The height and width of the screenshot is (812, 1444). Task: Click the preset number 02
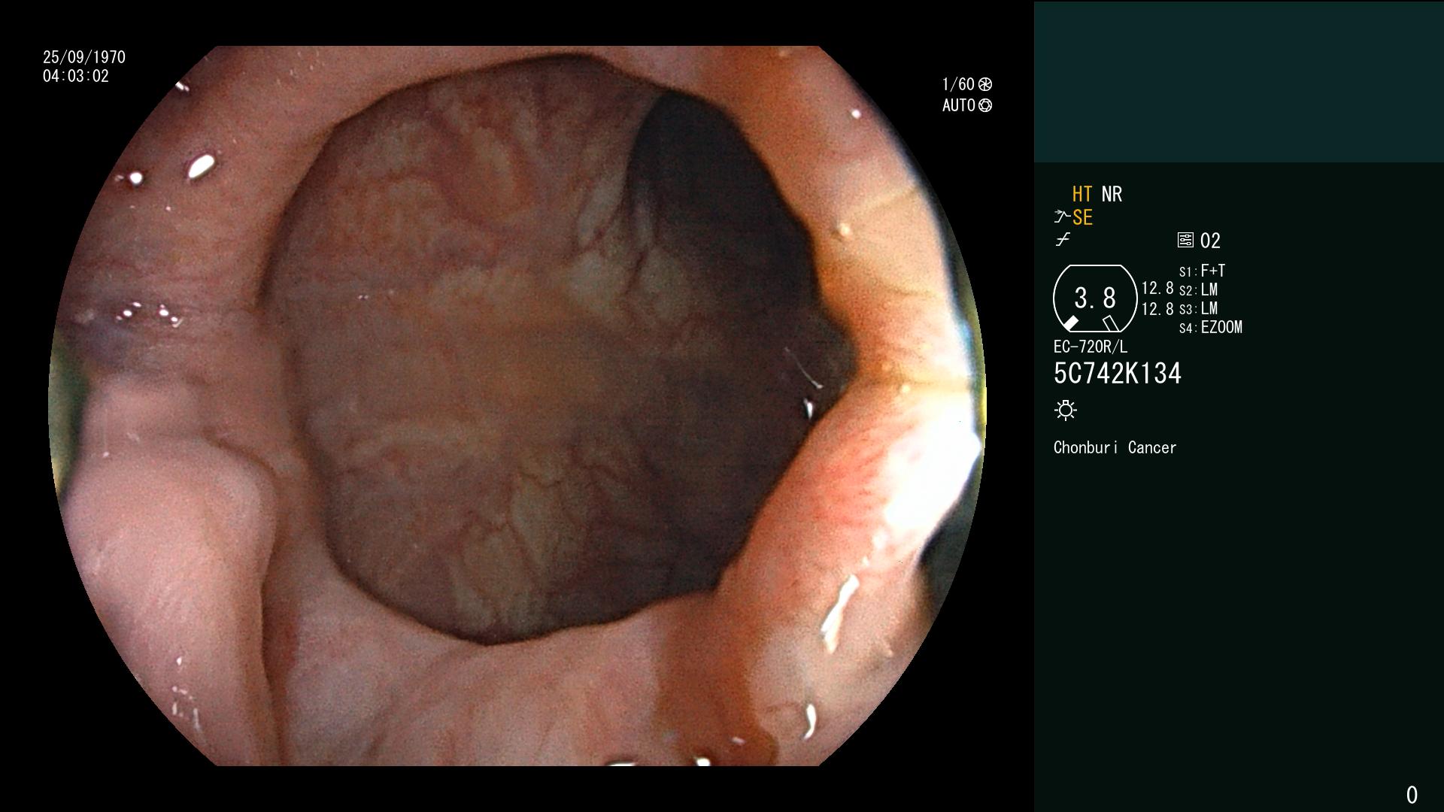coord(1210,241)
